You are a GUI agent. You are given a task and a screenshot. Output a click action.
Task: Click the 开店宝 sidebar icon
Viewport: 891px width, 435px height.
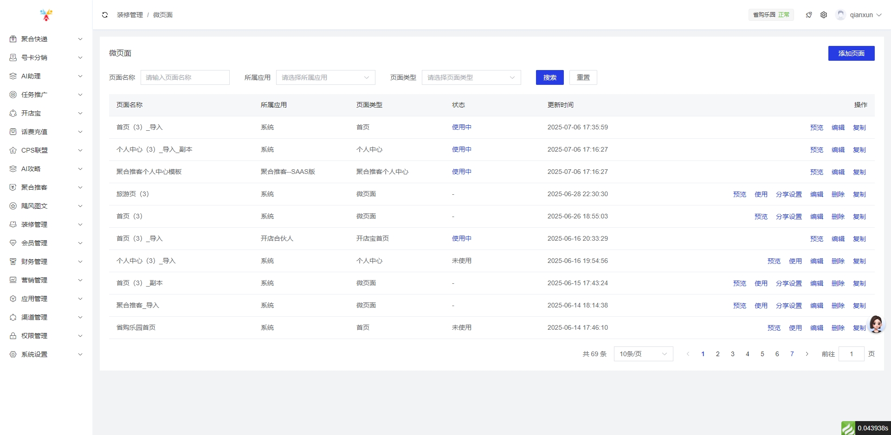point(13,113)
